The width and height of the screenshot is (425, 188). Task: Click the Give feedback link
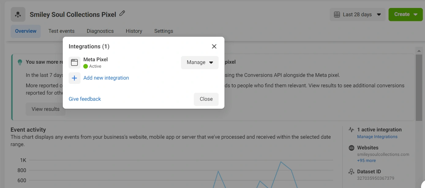coord(85,99)
